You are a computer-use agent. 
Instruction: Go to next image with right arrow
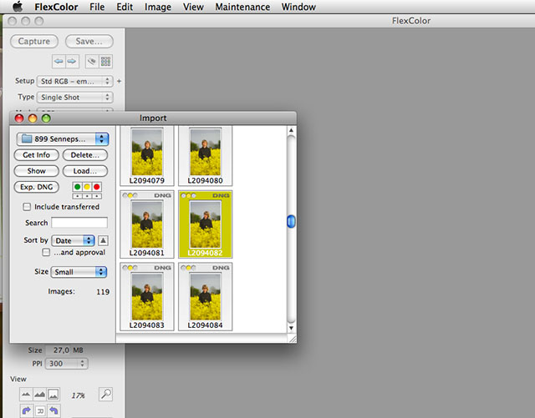tap(72, 61)
